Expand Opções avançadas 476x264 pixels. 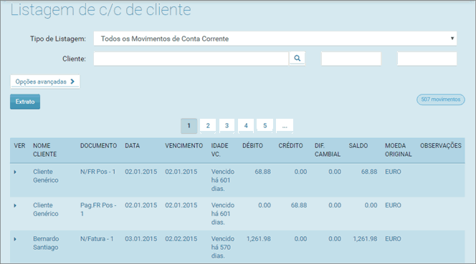click(x=45, y=82)
